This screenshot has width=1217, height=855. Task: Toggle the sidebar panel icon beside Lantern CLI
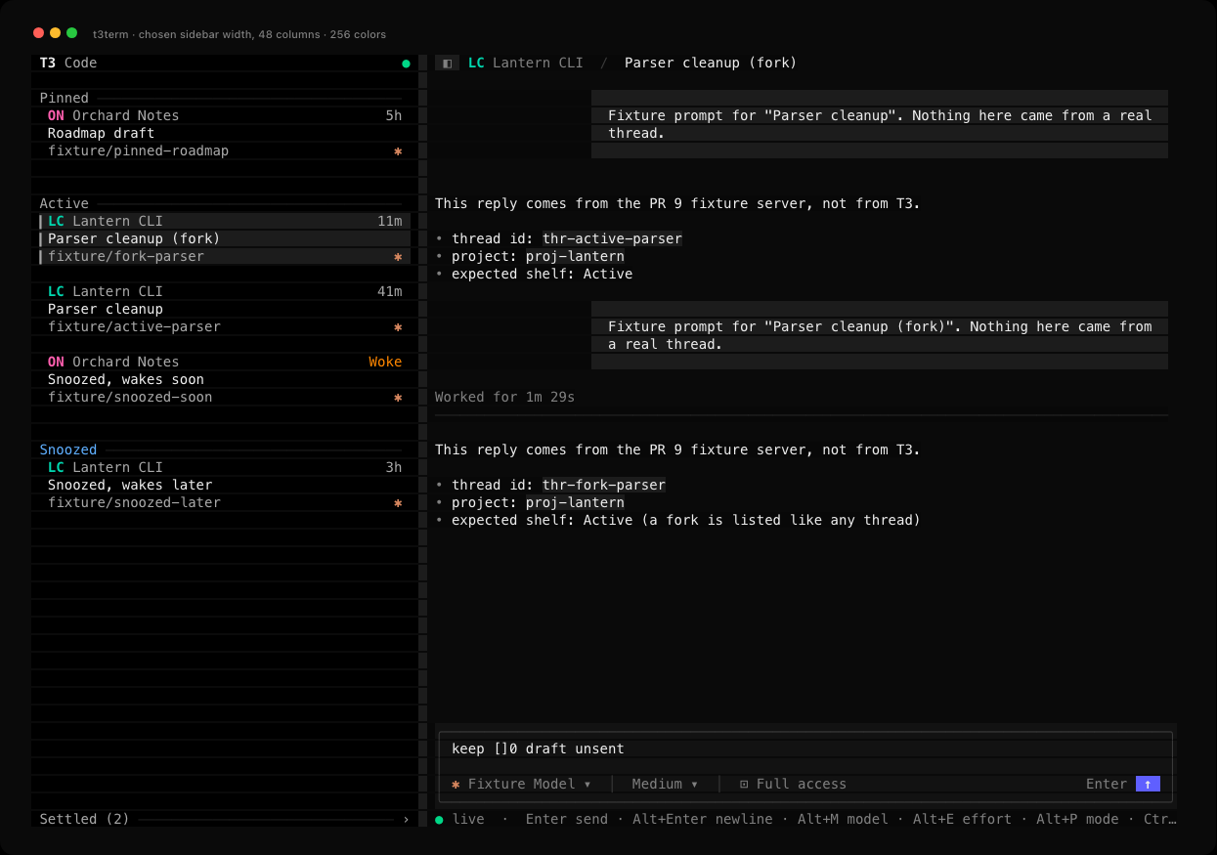[x=447, y=63]
